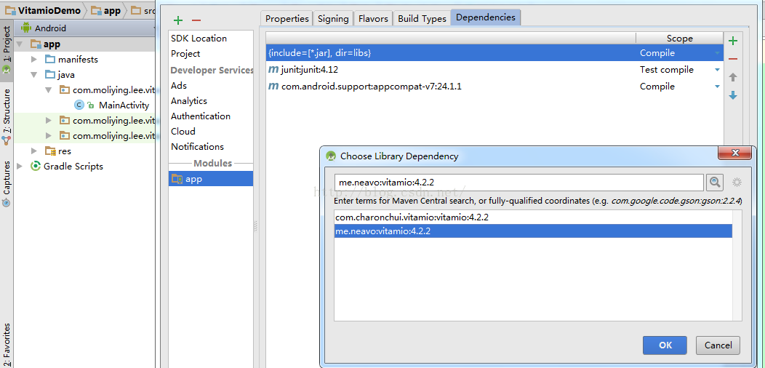The height and width of the screenshot is (368, 765).
Task: Click the library search input field
Action: [518, 183]
